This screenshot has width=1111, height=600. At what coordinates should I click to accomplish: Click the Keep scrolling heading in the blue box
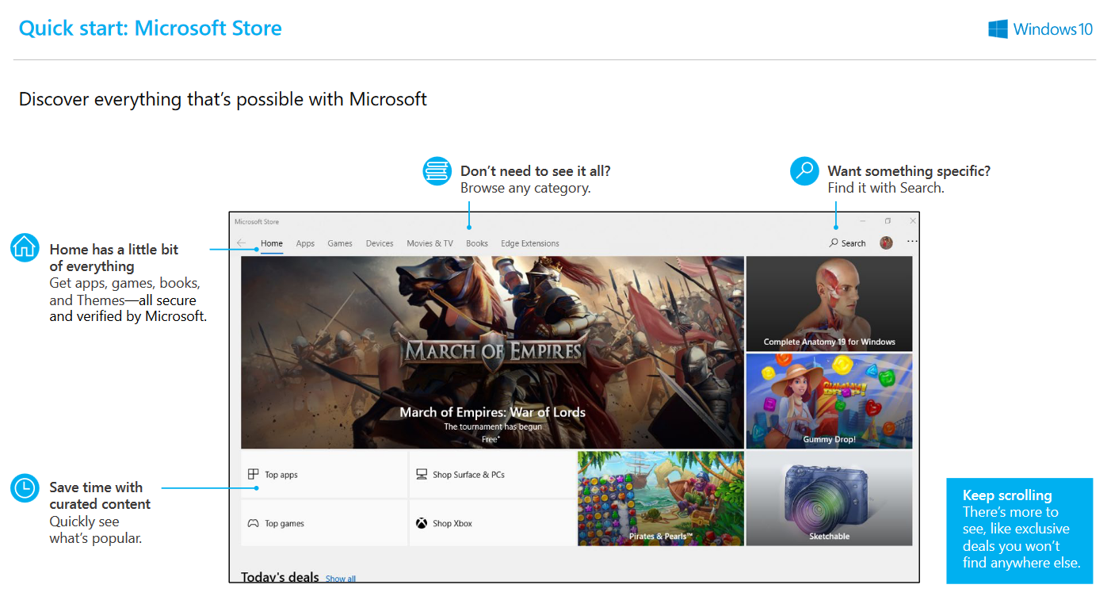click(x=1007, y=495)
